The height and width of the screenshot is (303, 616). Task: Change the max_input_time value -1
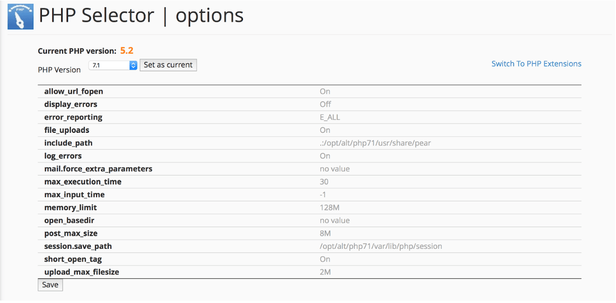[x=323, y=195]
